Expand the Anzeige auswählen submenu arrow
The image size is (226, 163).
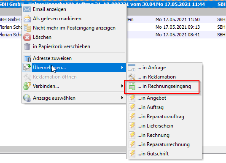click(x=122, y=98)
